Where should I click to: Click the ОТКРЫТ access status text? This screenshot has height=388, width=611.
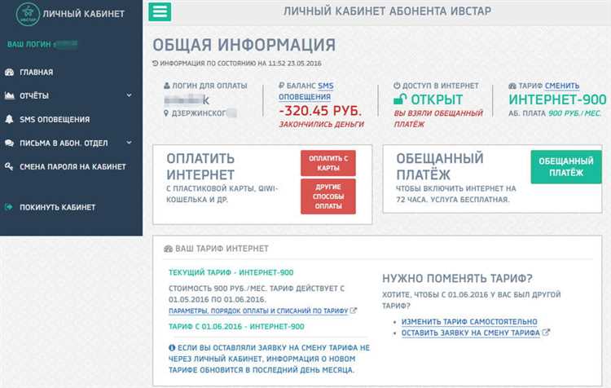coord(437,99)
